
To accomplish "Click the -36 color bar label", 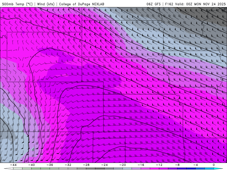I will click(50, 165).
